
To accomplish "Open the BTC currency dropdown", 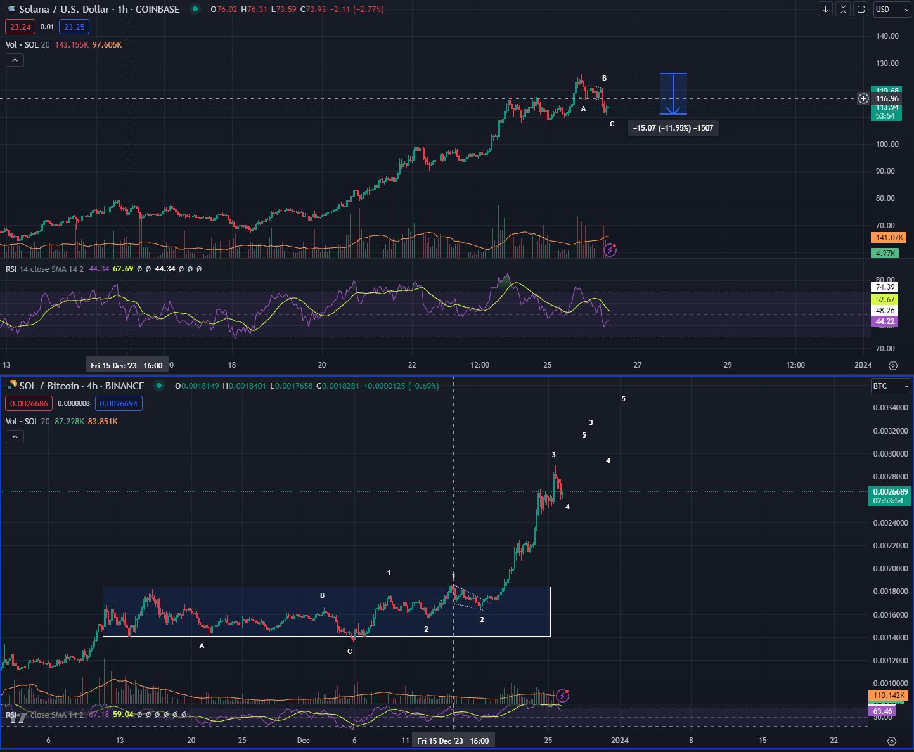I will (x=891, y=386).
